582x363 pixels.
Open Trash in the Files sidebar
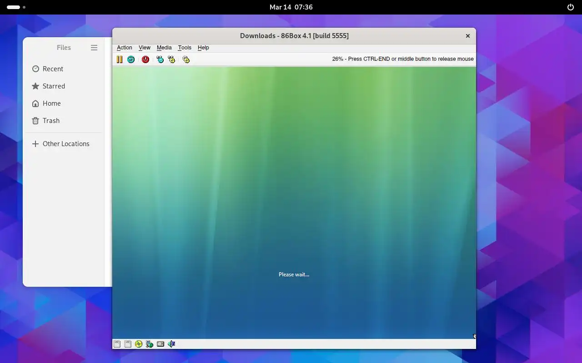[64, 121]
